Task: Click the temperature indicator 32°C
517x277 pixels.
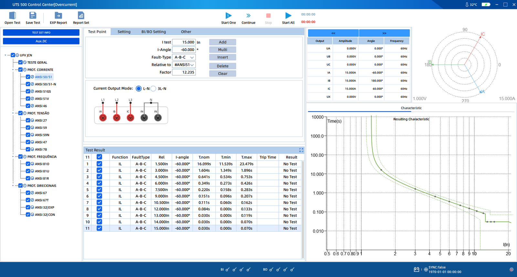Action: (x=471, y=5)
